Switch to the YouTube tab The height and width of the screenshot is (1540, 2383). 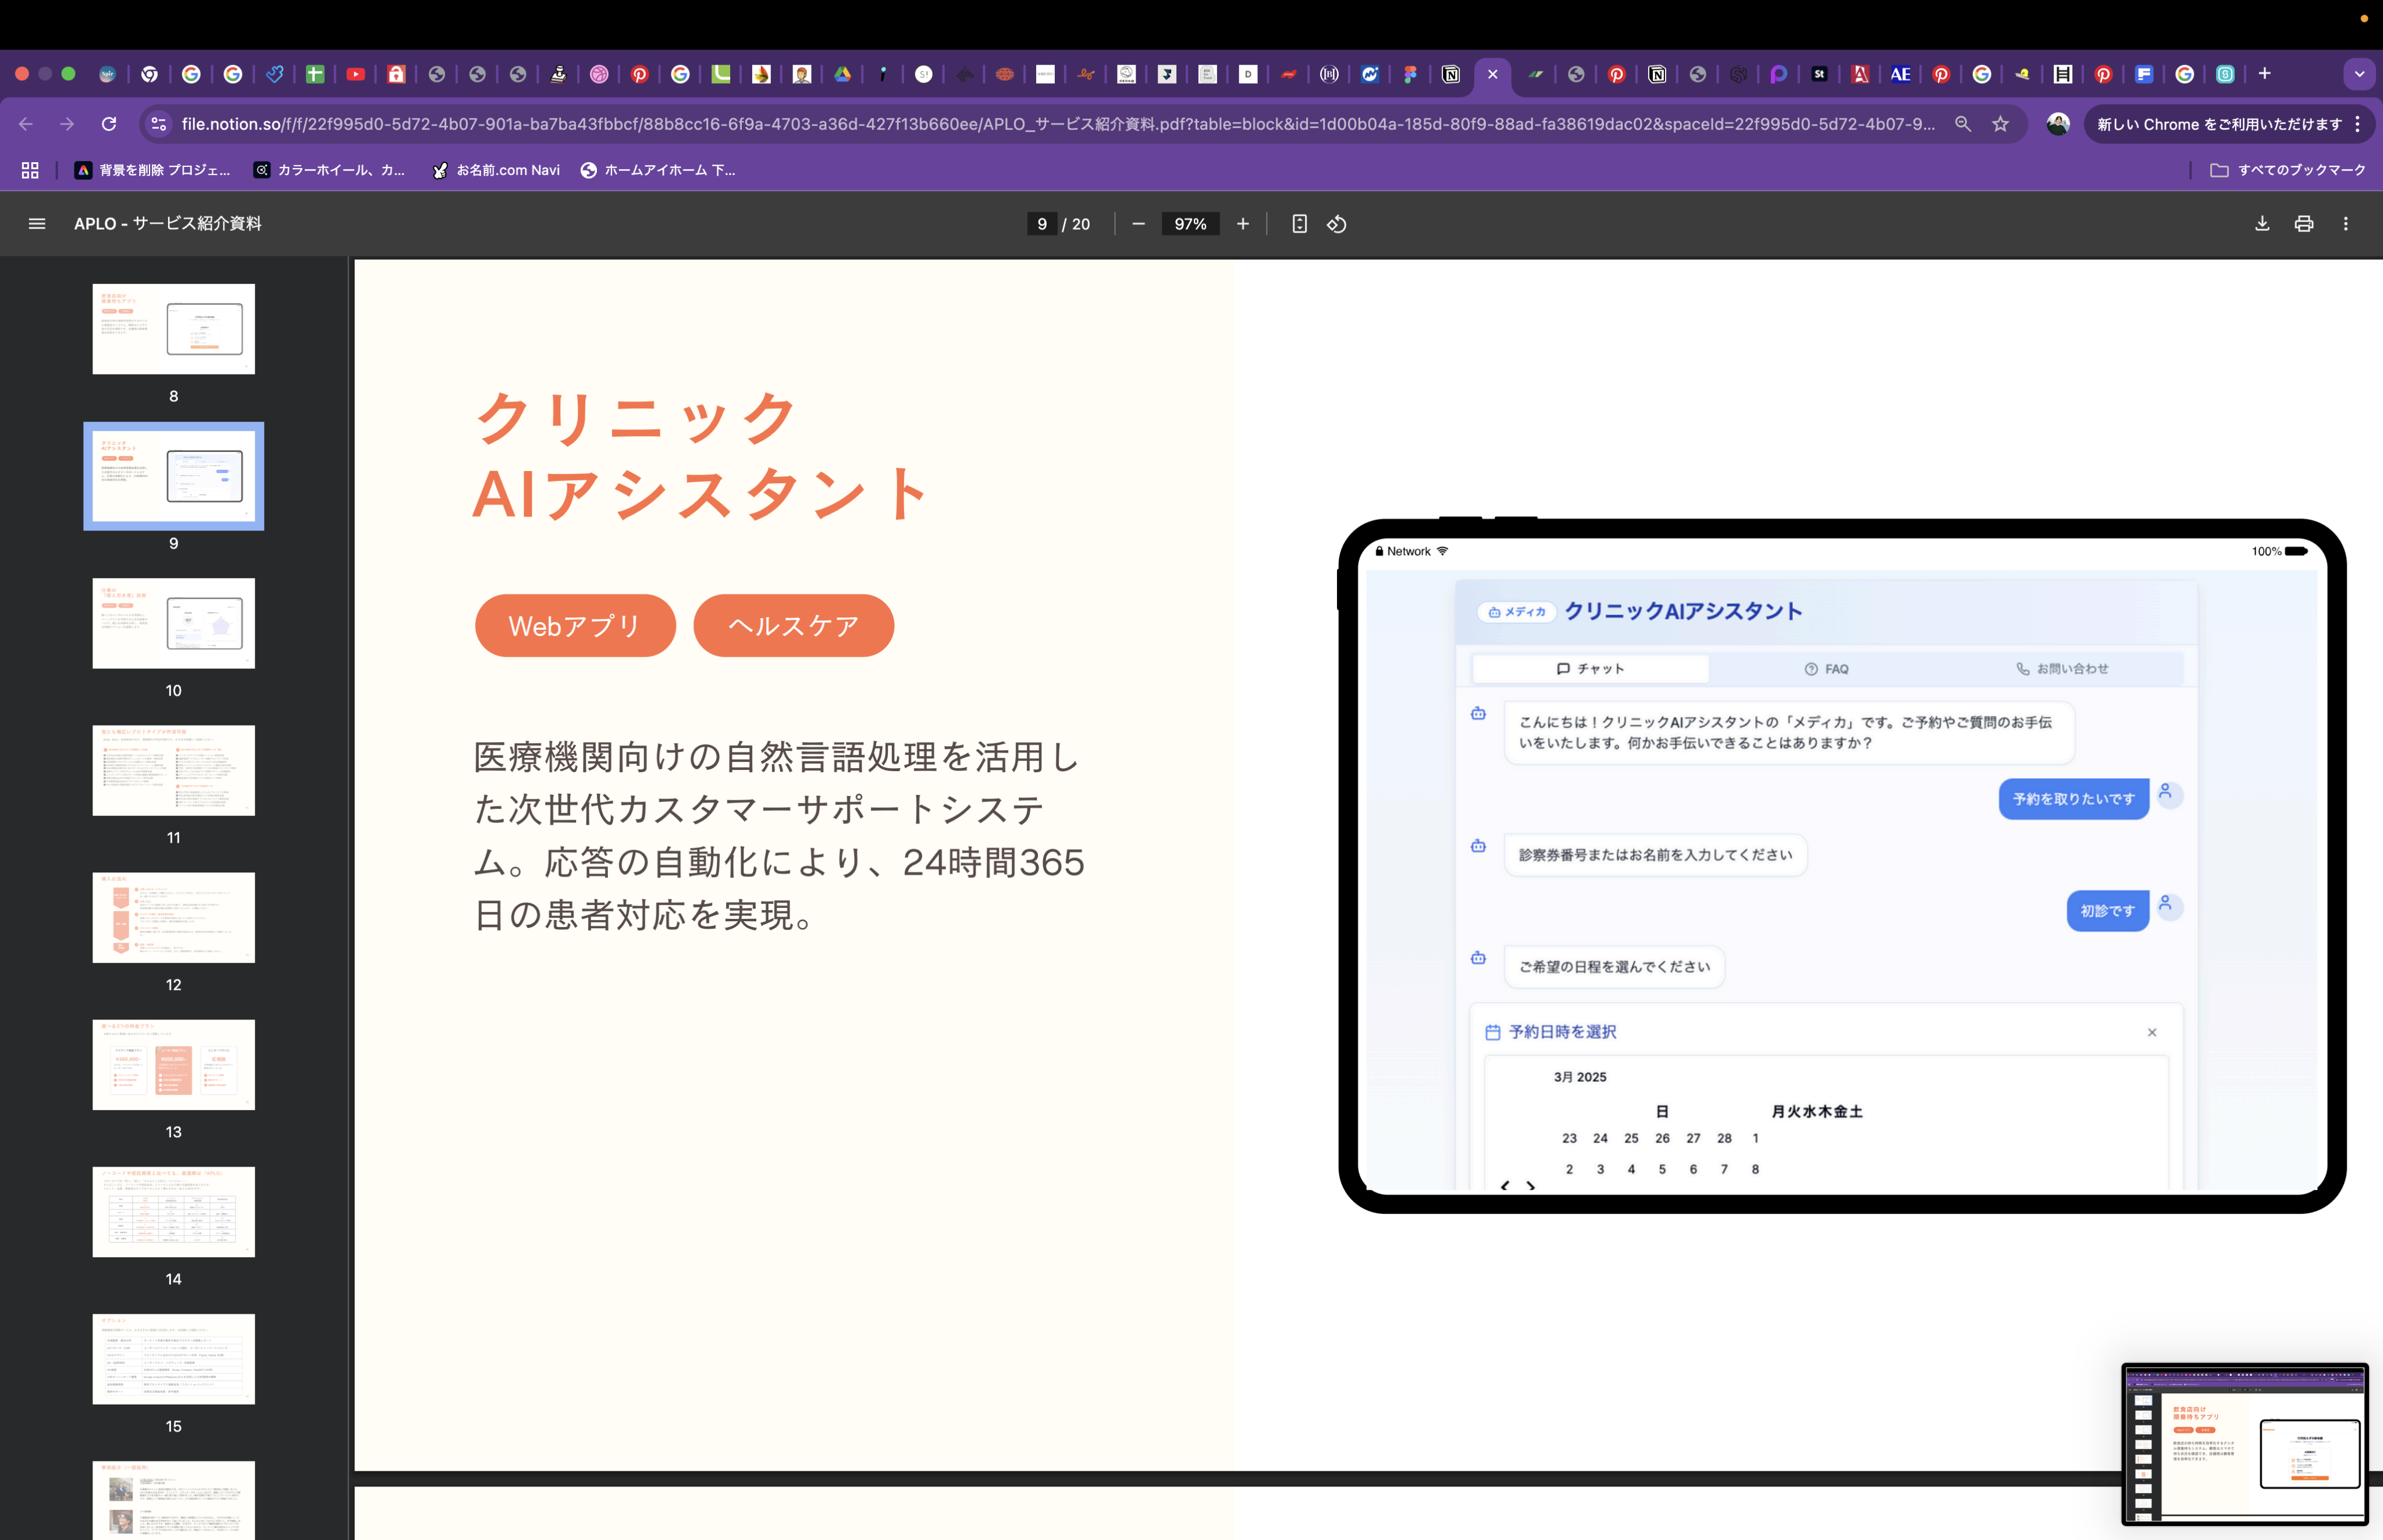tap(355, 74)
